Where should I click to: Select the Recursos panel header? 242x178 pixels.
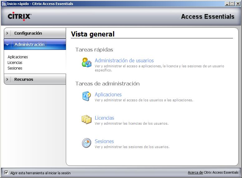point(35,79)
